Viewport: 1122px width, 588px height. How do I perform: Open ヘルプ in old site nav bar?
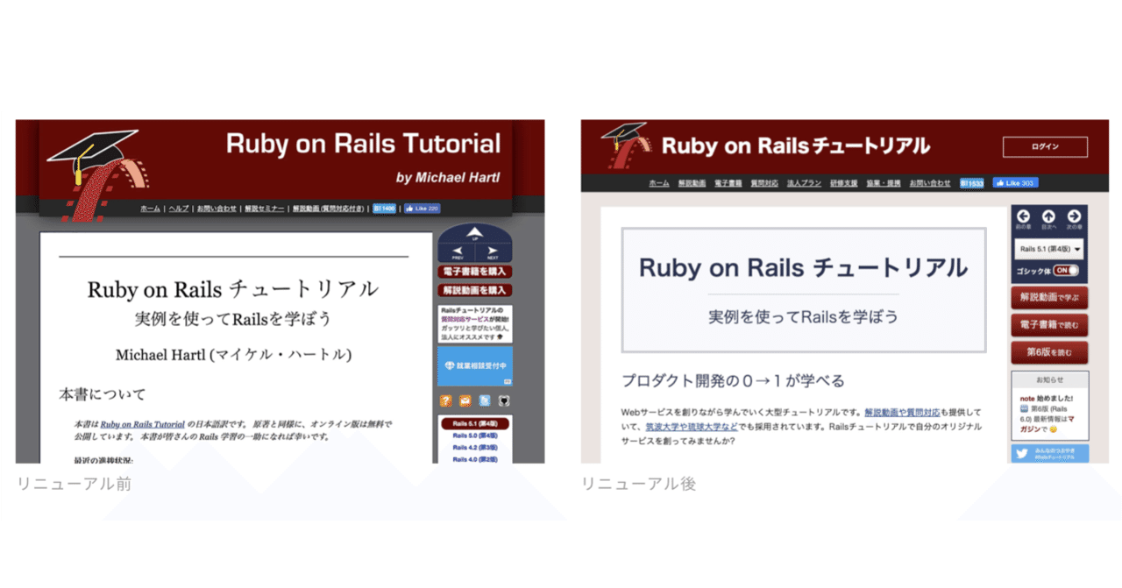[179, 209]
